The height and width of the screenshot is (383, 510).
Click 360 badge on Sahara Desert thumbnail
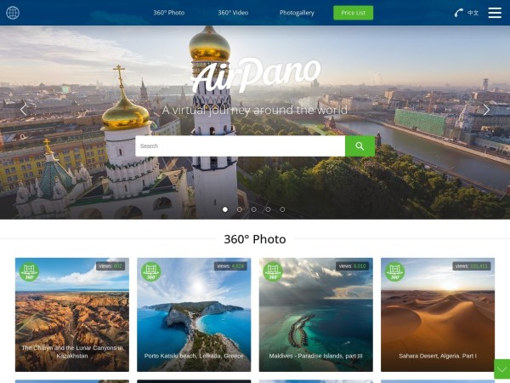point(395,272)
